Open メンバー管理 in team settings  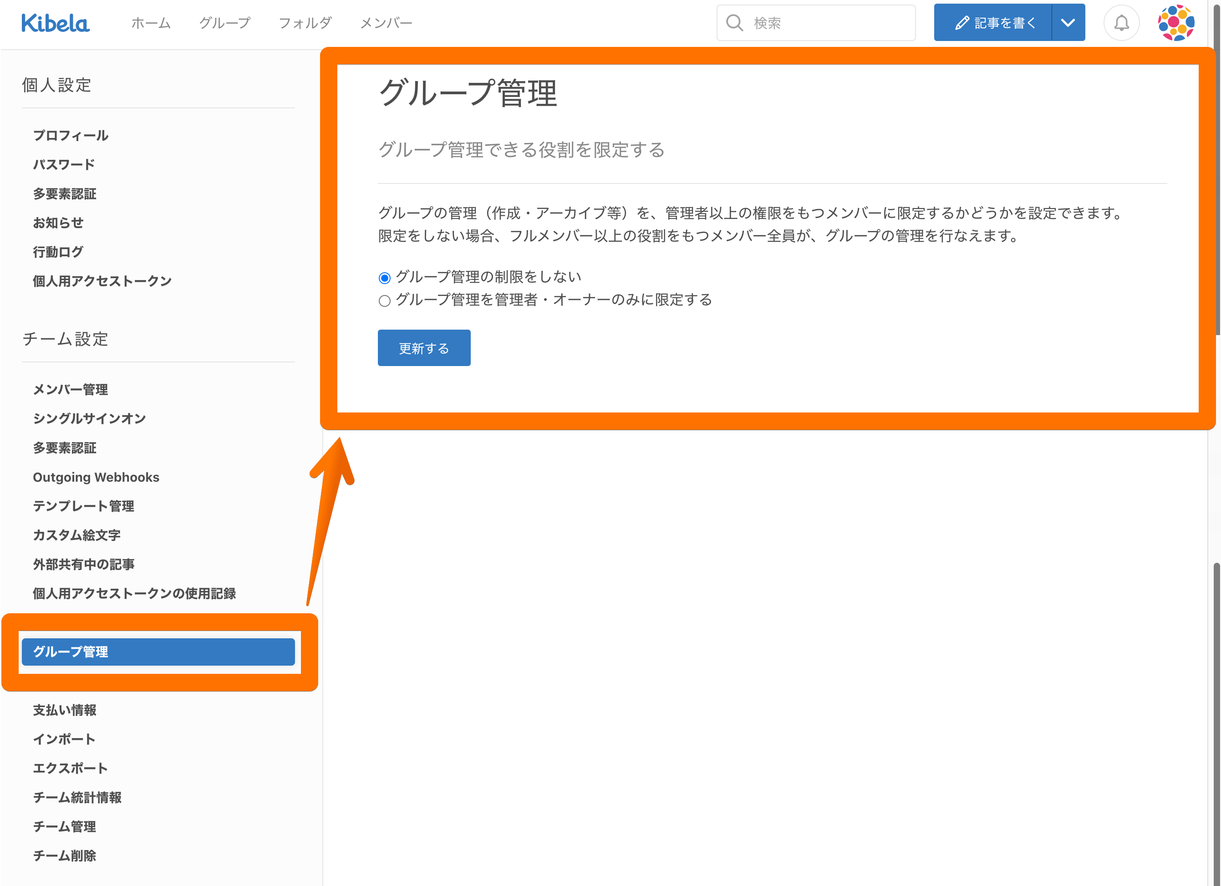pos(71,390)
